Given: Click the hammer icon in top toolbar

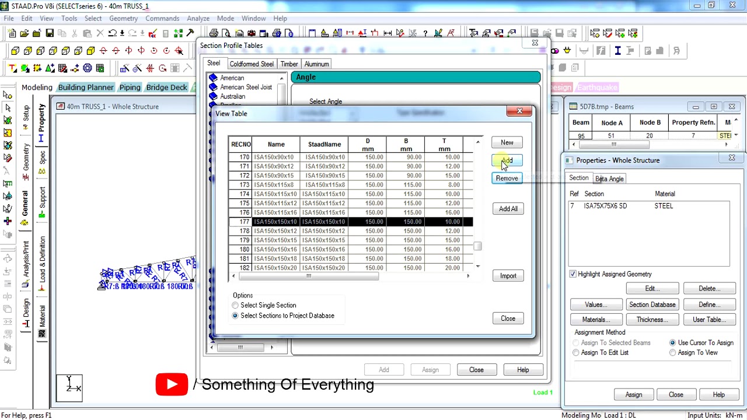Looking at the screenshot, I should tap(190, 33).
